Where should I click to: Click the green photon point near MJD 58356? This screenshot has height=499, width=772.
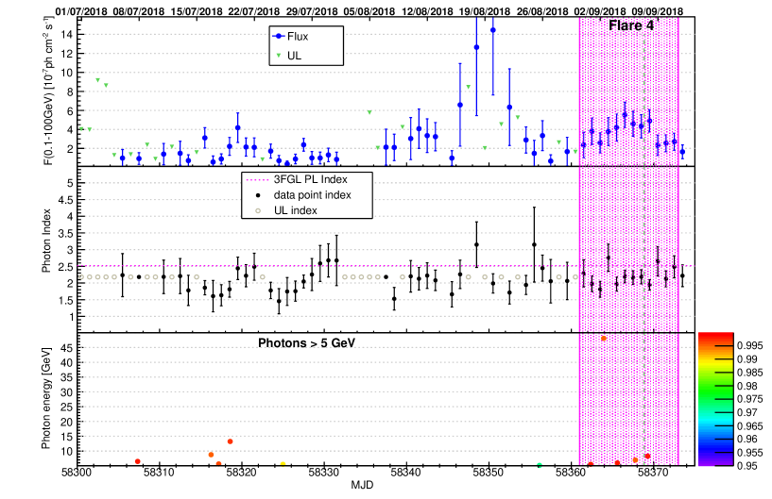click(x=540, y=465)
